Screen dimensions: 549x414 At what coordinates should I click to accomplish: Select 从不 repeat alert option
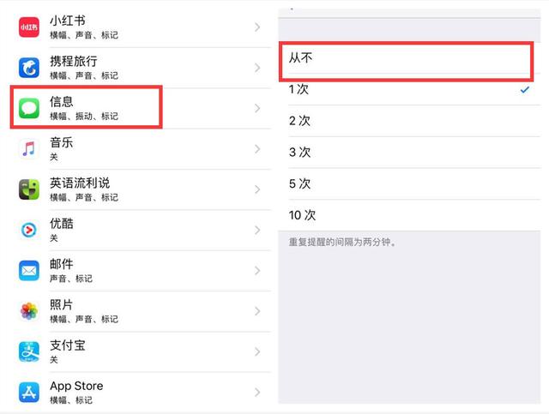click(x=409, y=58)
